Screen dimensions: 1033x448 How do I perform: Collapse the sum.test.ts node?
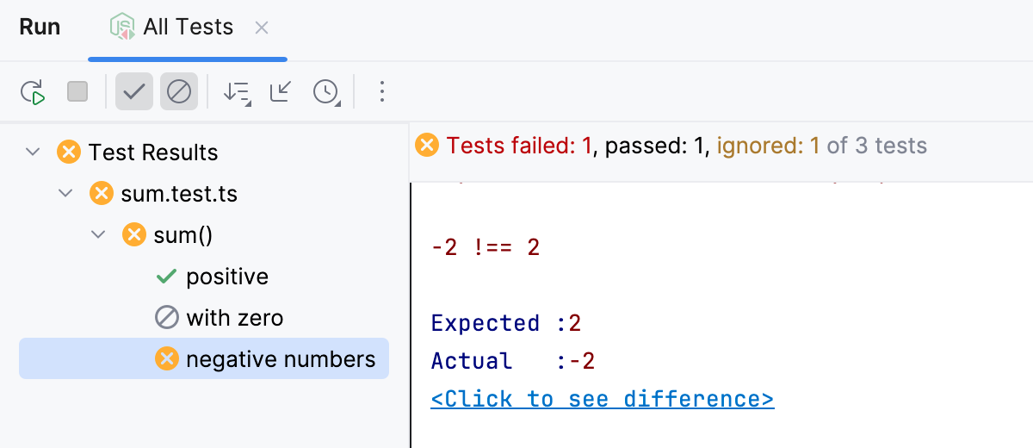(x=65, y=194)
